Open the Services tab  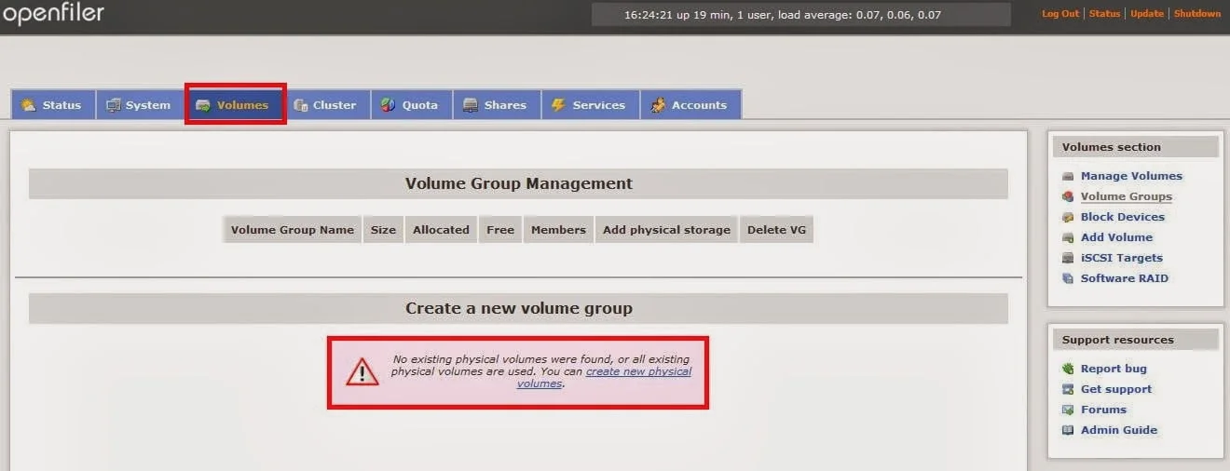coord(588,105)
